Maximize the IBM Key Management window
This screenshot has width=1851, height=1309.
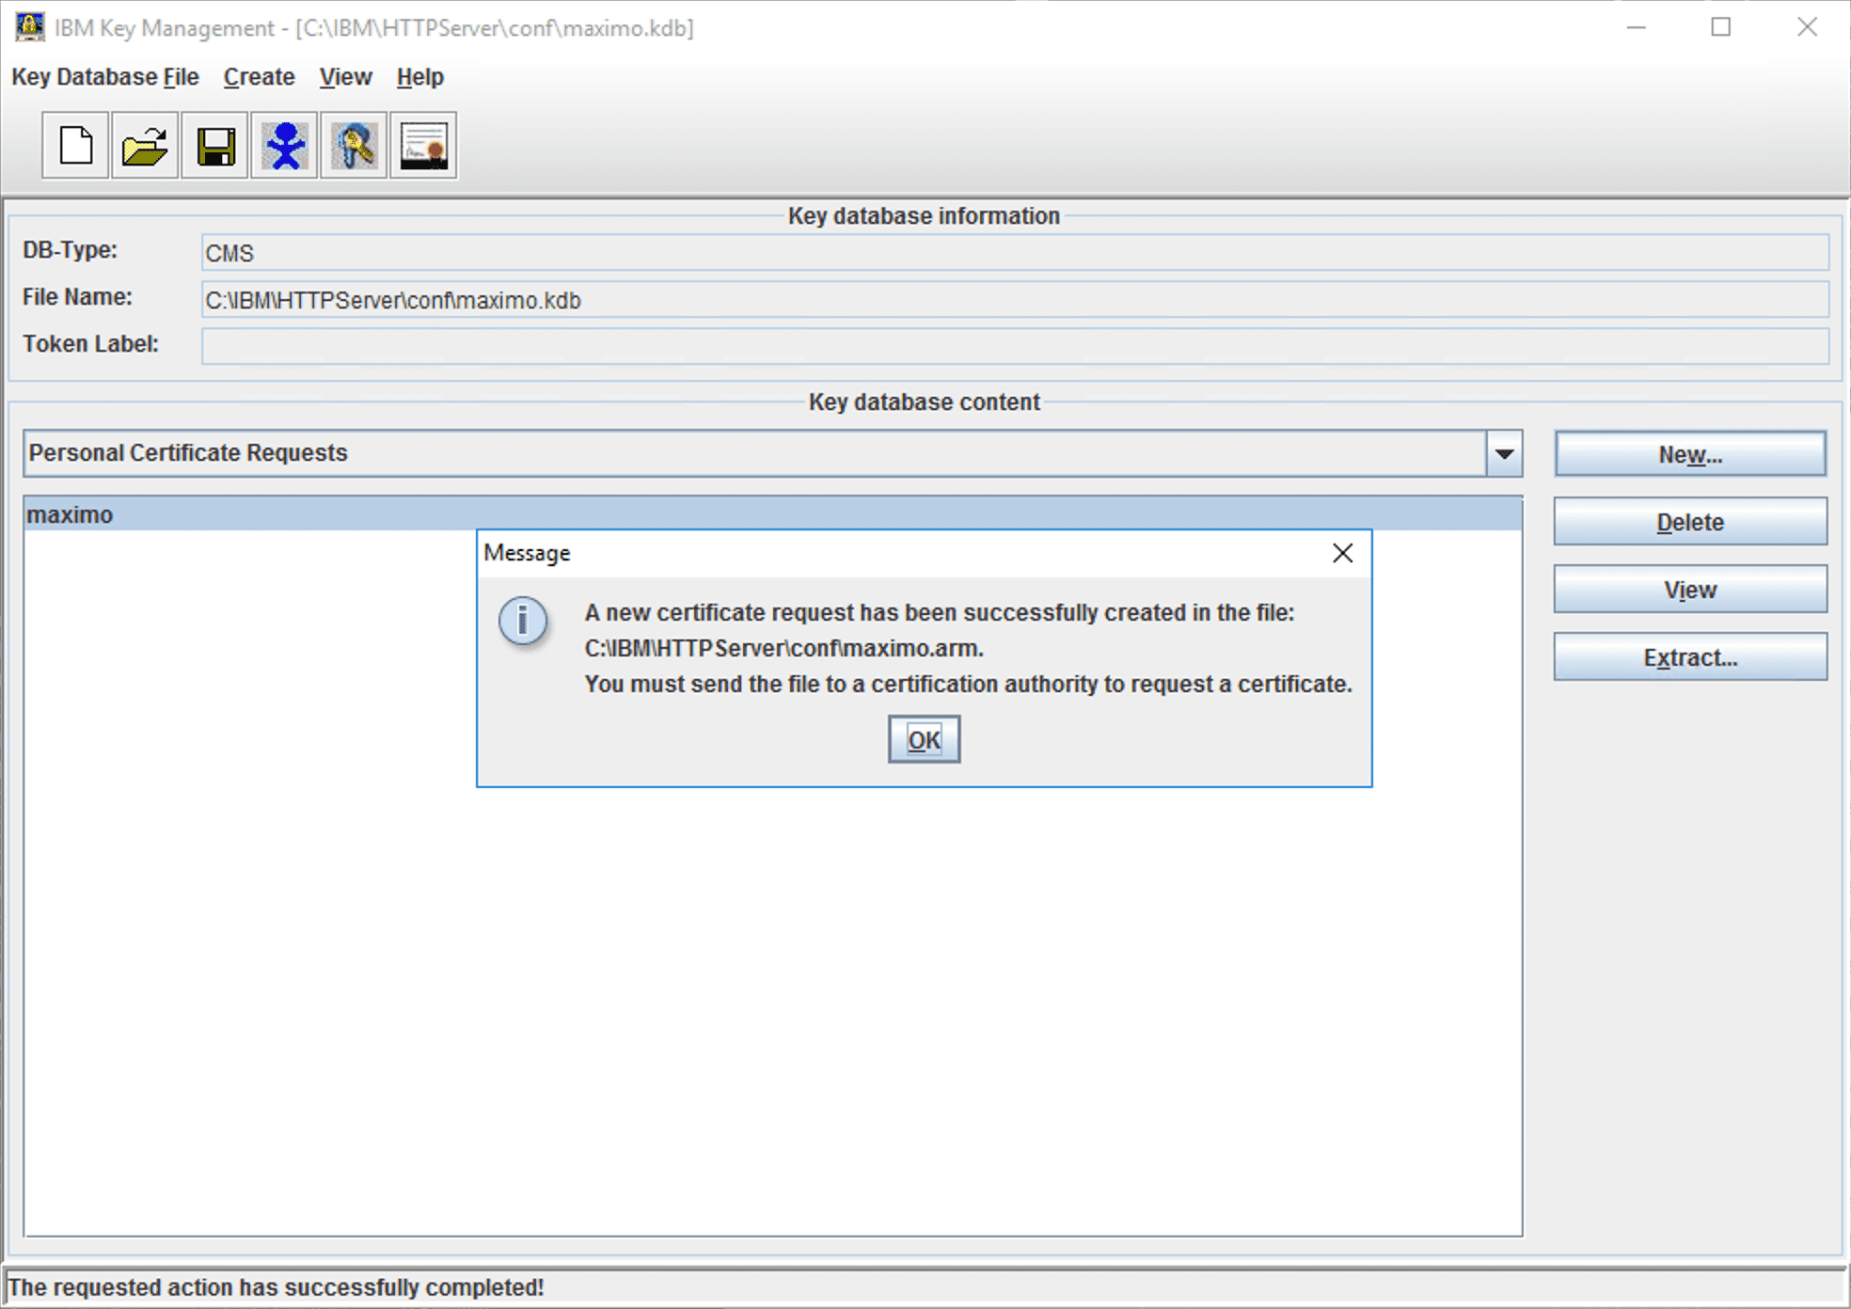pos(1720,27)
